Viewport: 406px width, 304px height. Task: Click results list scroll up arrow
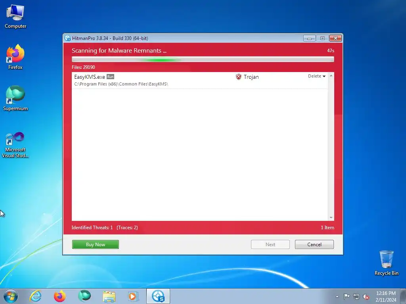tap(331, 76)
